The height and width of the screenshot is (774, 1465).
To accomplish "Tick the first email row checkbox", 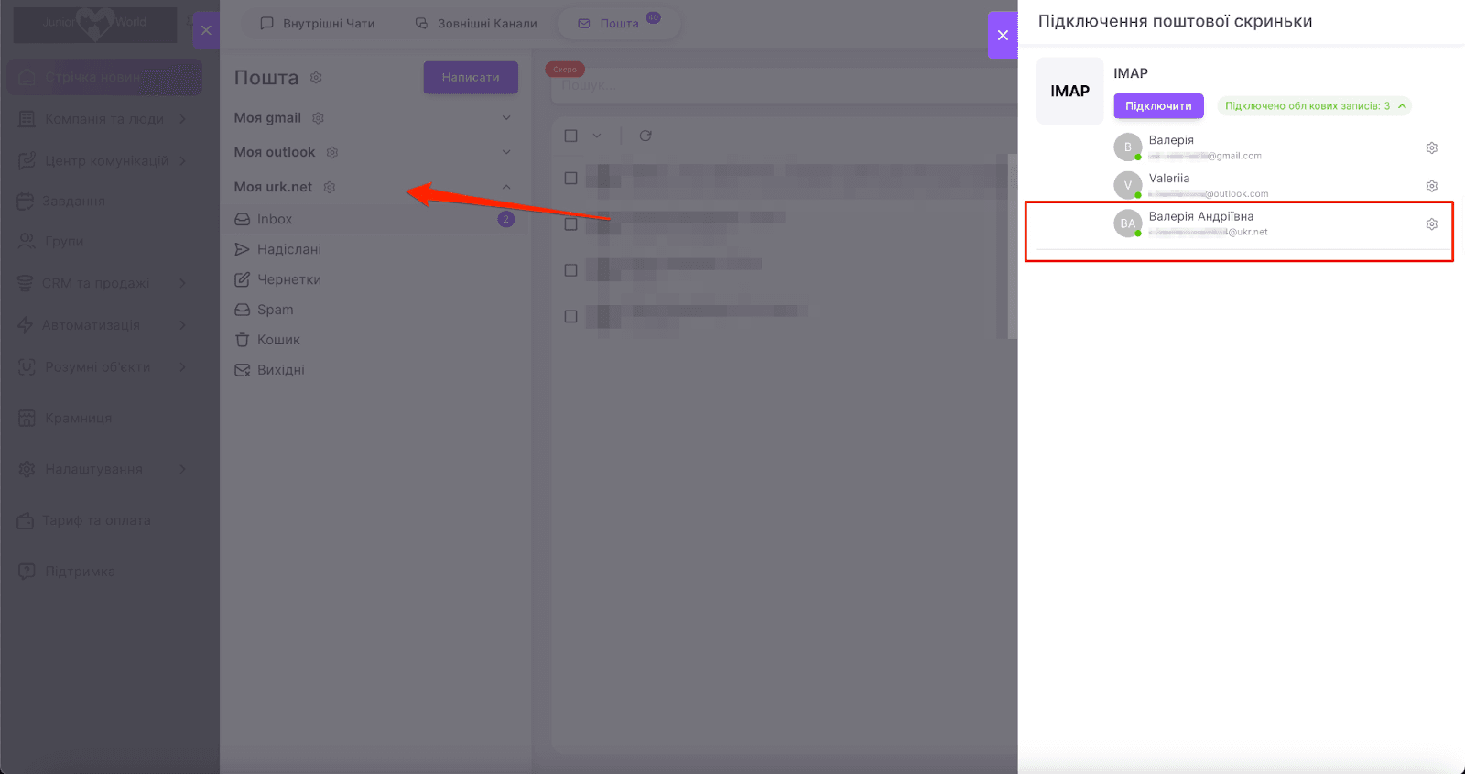I will pyautogui.click(x=571, y=178).
